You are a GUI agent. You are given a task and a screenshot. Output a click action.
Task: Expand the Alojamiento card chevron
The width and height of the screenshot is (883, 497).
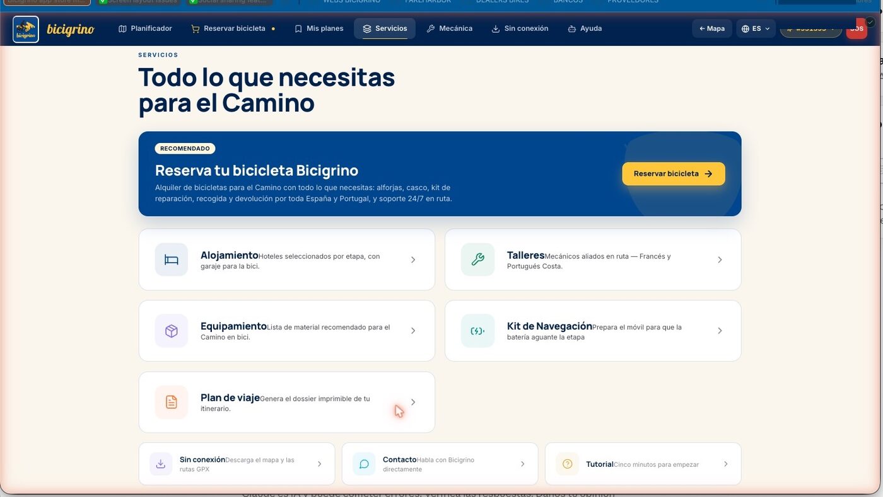tap(413, 260)
